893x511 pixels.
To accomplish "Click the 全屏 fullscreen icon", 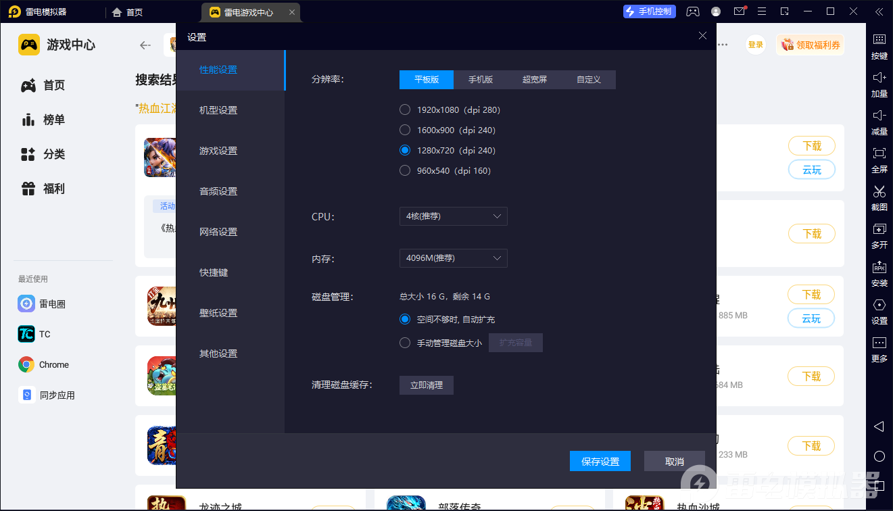I will coord(879,153).
